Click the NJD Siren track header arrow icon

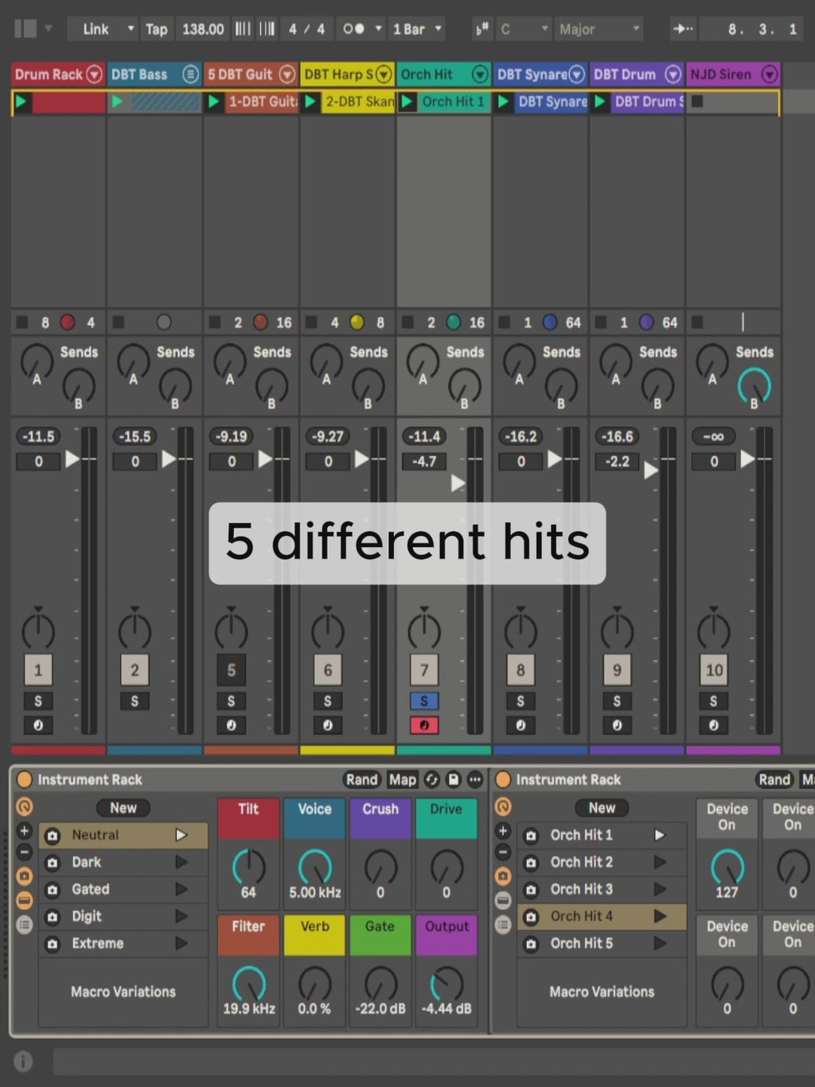tap(769, 74)
